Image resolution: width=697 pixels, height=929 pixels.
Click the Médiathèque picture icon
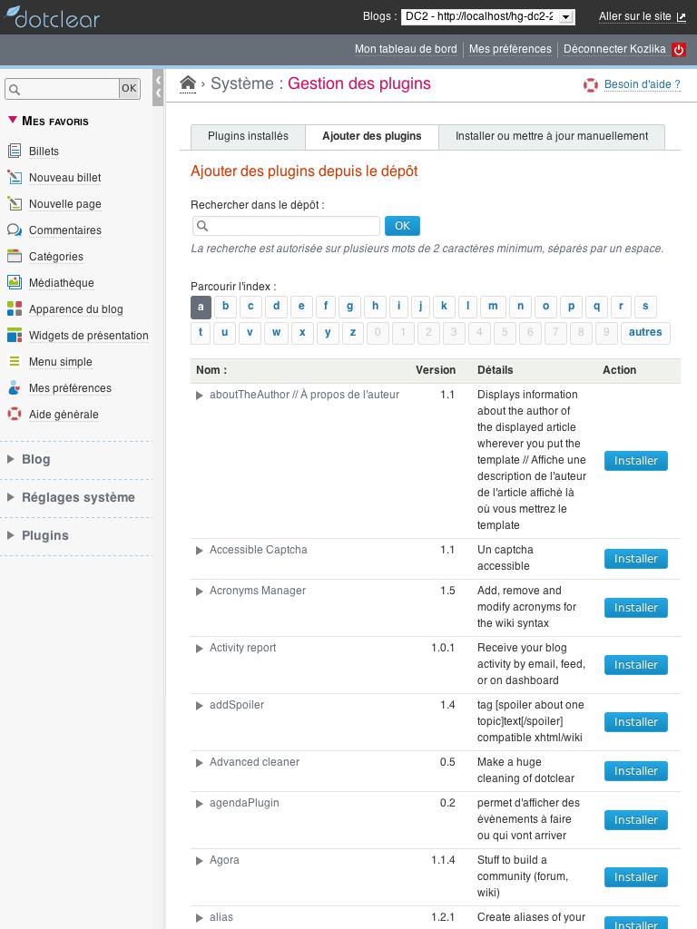click(15, 282)
